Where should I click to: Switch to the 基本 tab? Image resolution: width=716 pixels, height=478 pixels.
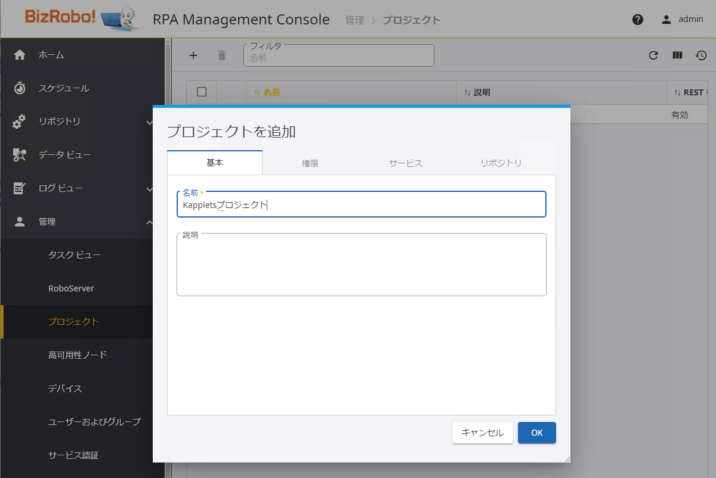point(215,163)
